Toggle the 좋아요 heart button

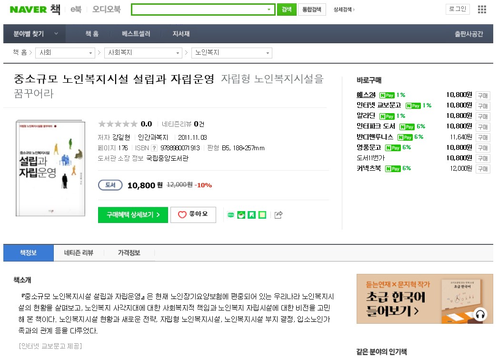(193, 214)
